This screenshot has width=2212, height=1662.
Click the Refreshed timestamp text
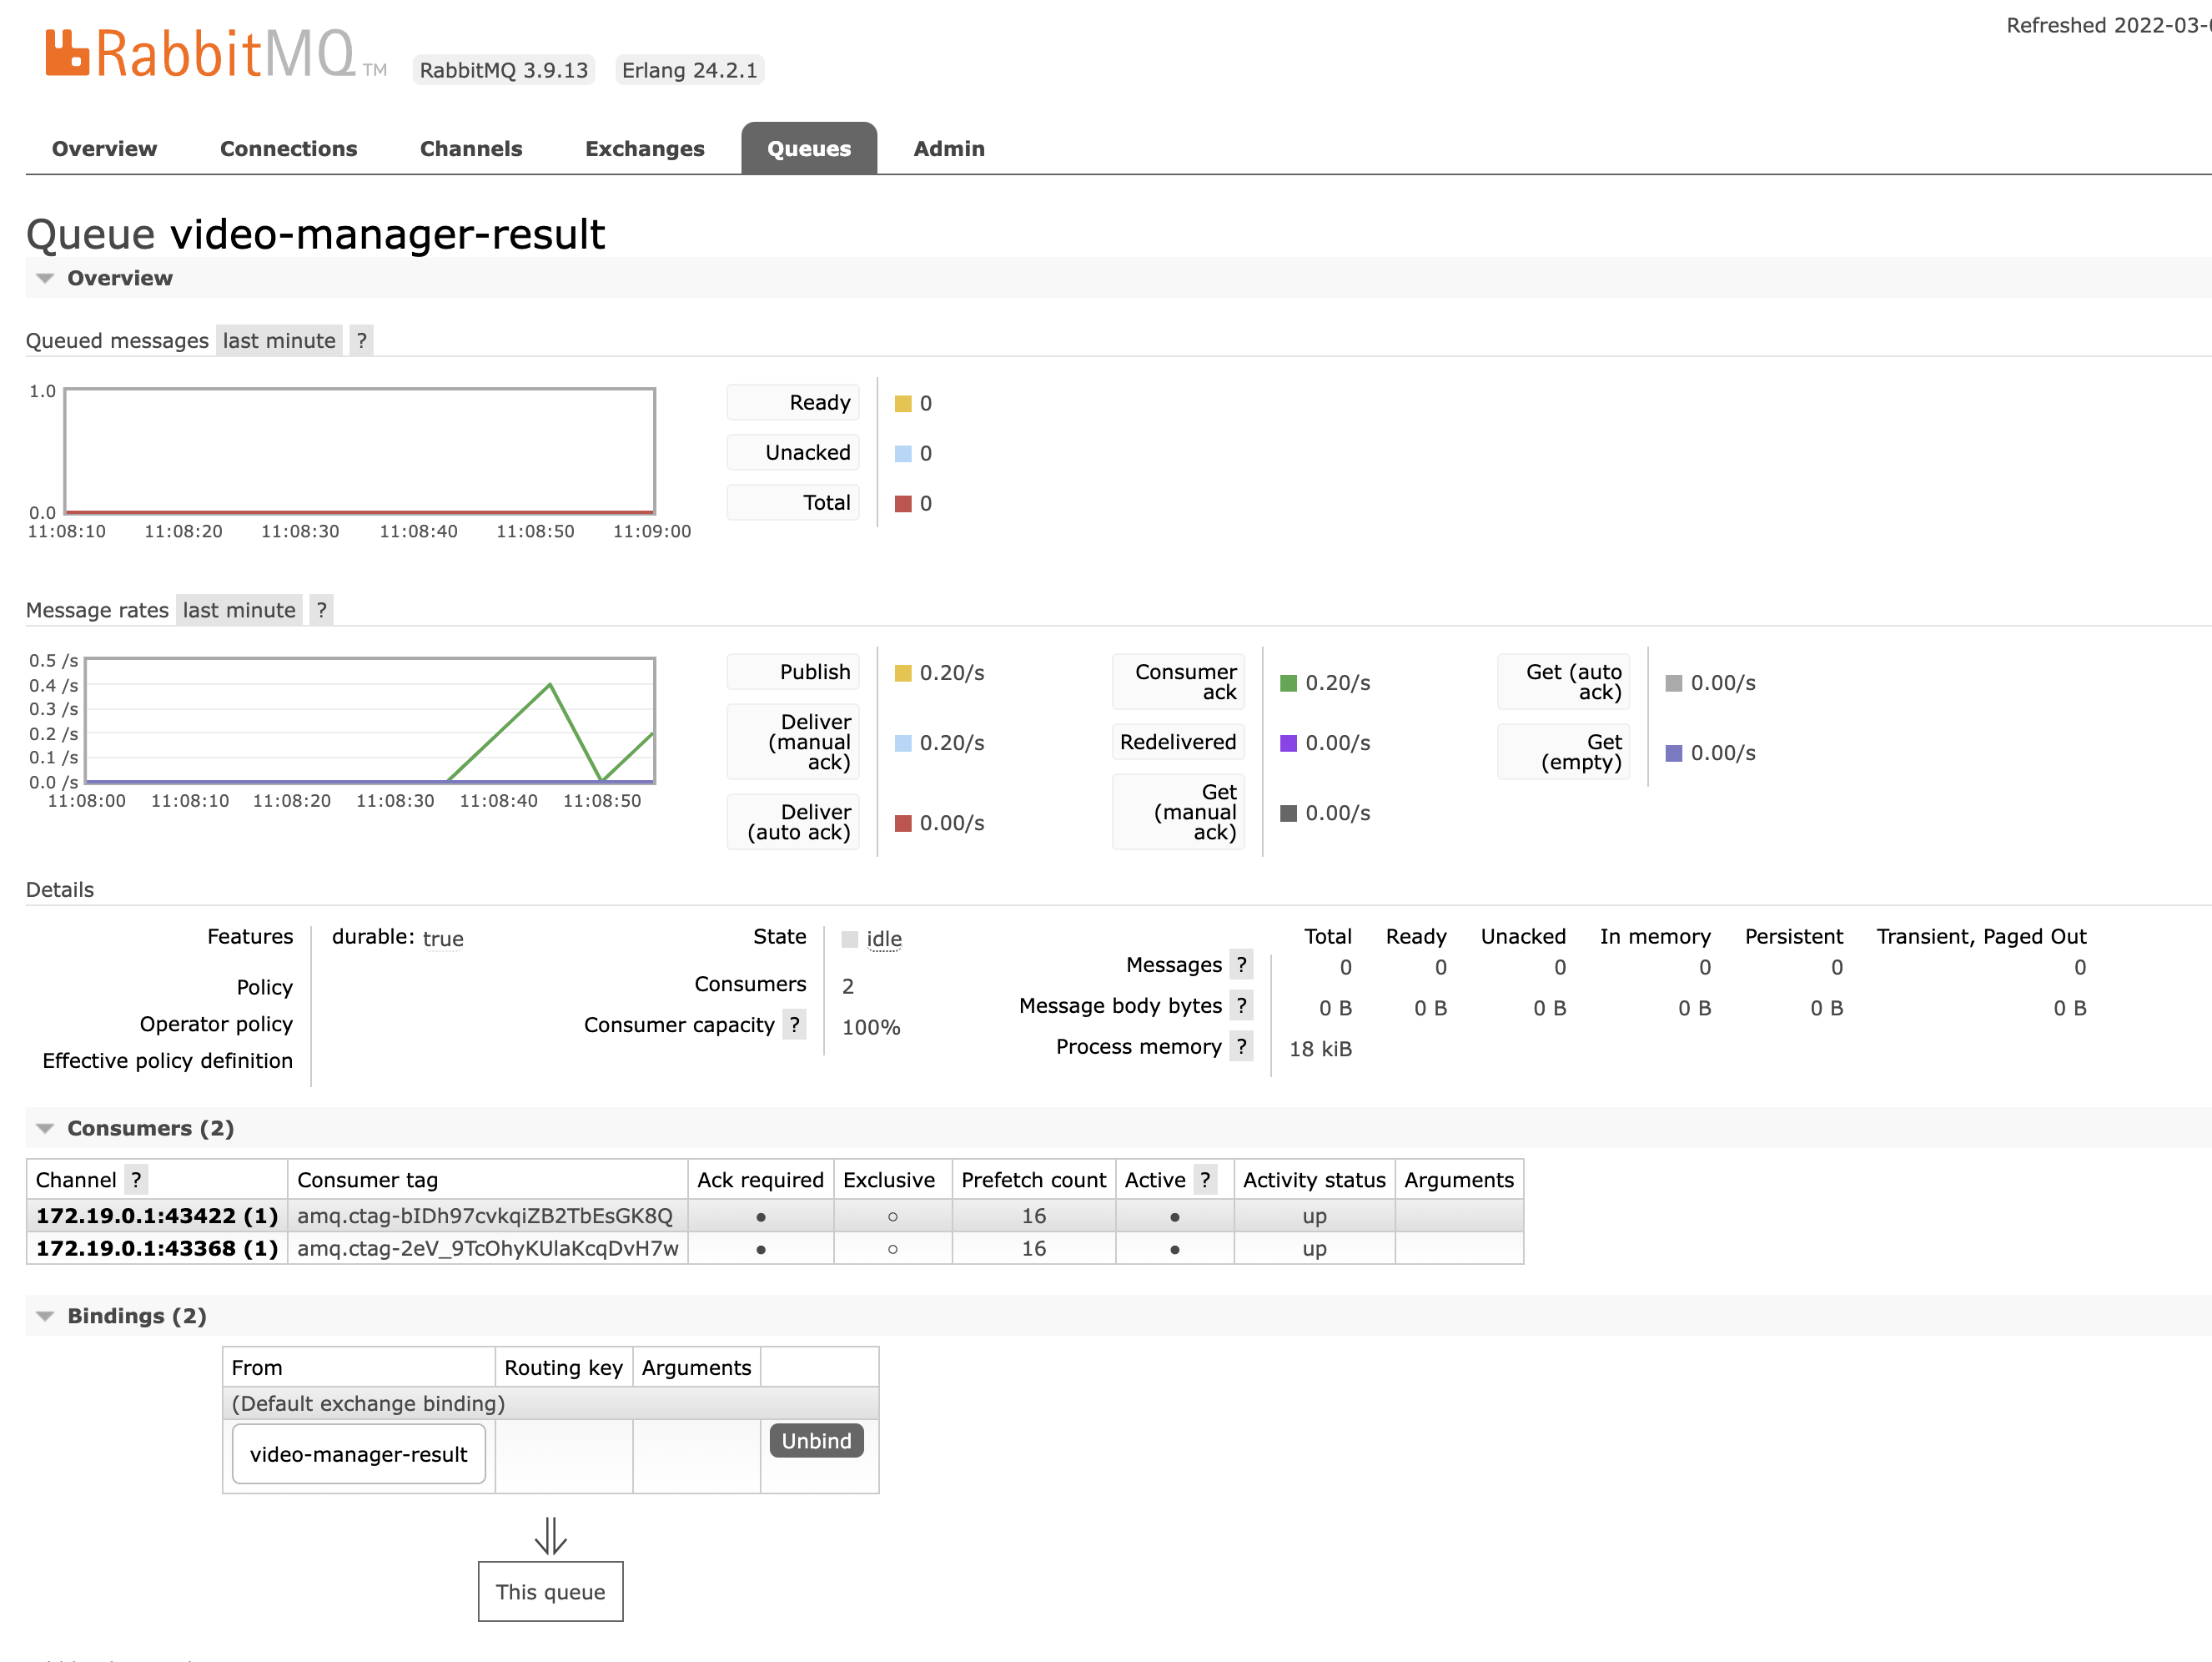[x=2108, y=26]
